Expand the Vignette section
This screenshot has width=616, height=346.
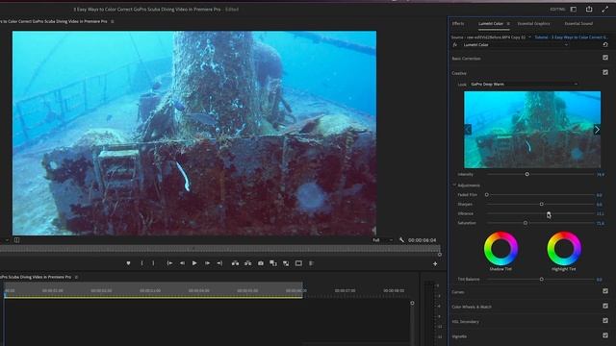tap(459, 336)
